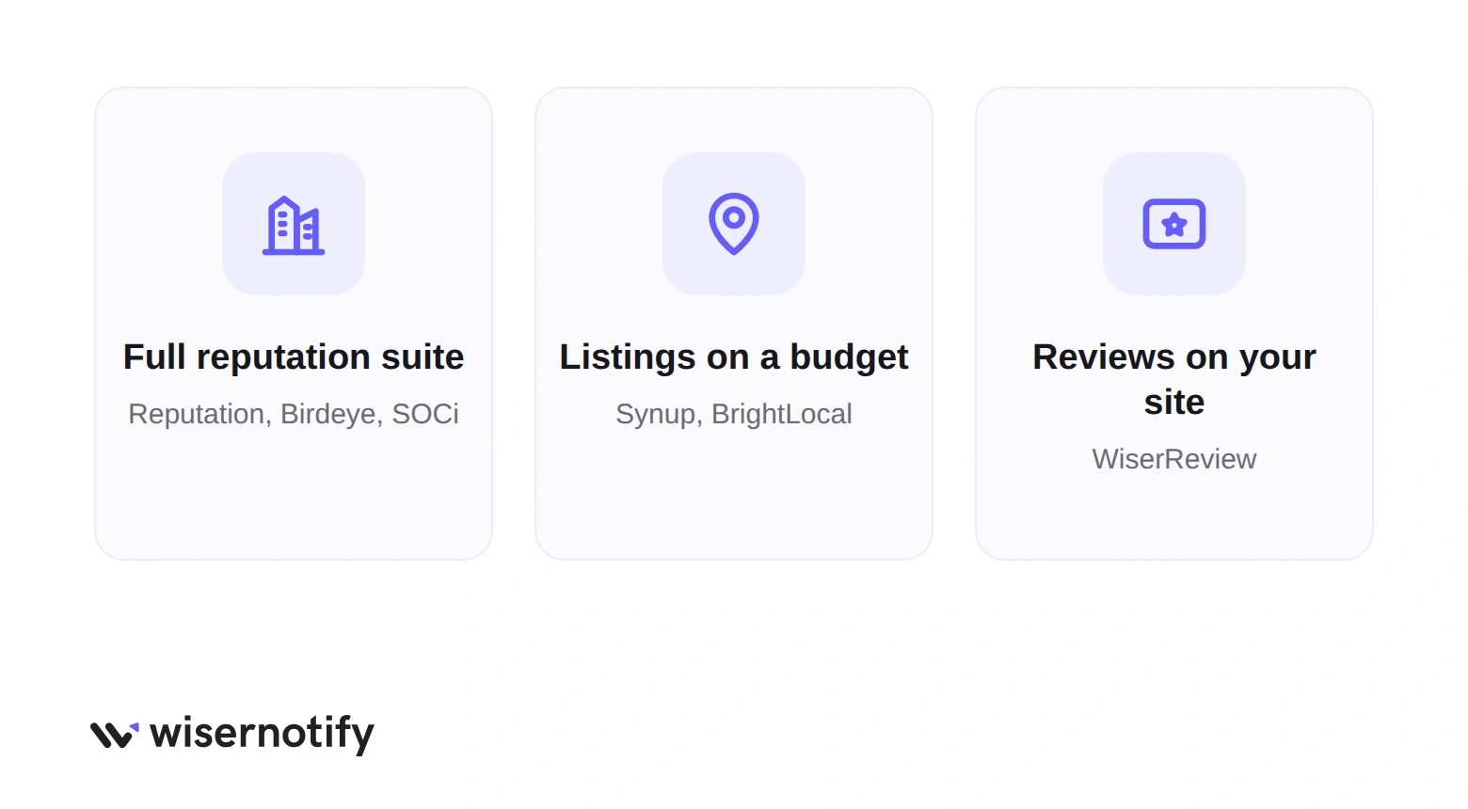Screen dimensions: 1468x809
Task: Click the 'Reputation, Birdeye, SOCi' text
Action: (294, 414)
